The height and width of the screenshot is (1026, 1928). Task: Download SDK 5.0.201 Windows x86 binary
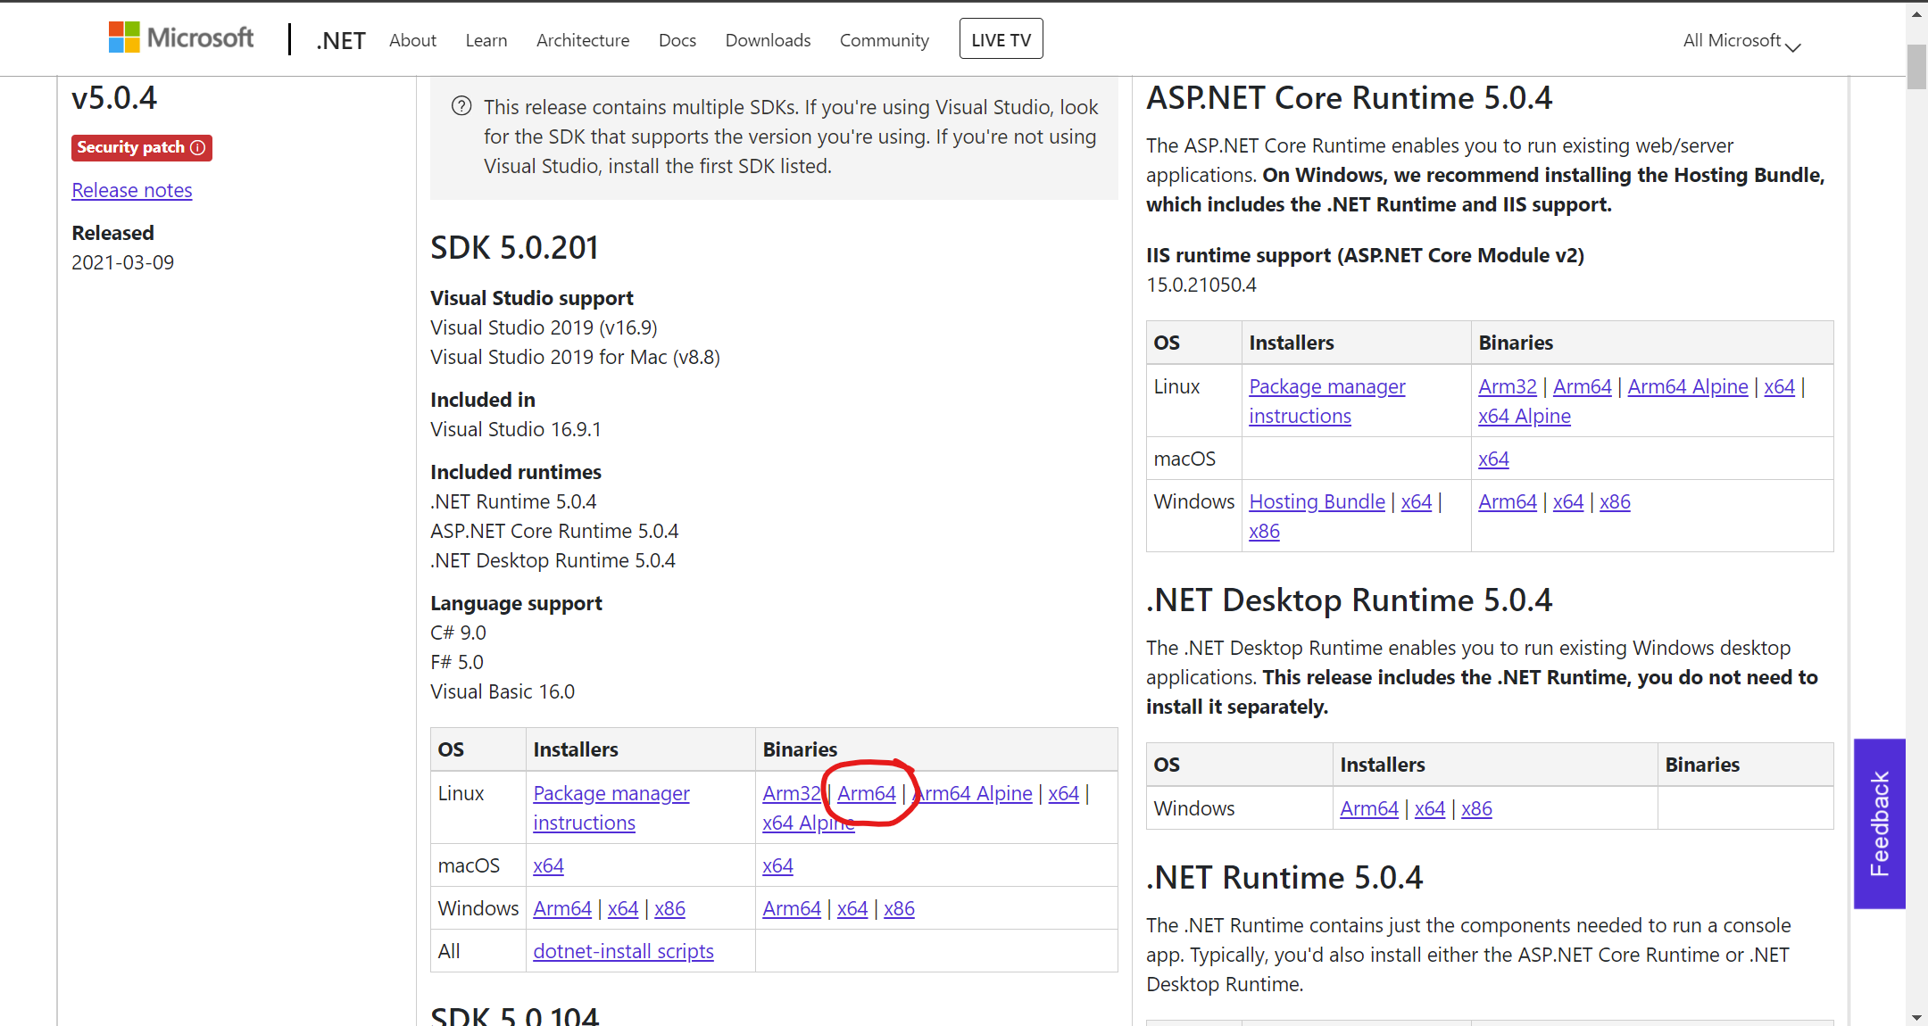(899, 908)
